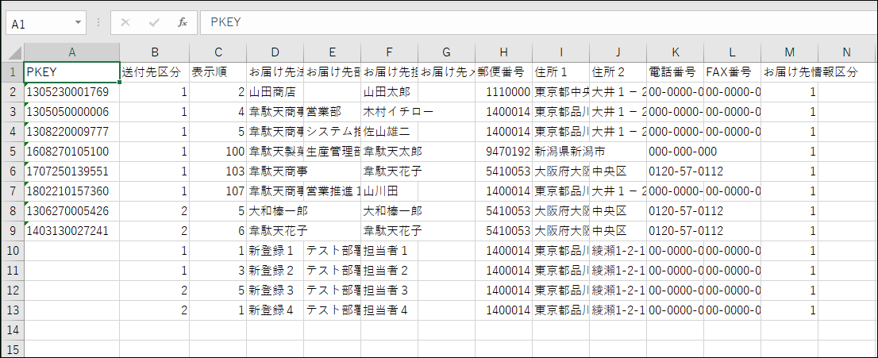
Task: Select column A header
Action: pos(71,52)
